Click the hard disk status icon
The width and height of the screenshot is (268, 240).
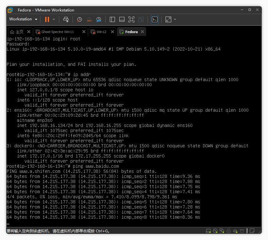(x=208, y=231)
